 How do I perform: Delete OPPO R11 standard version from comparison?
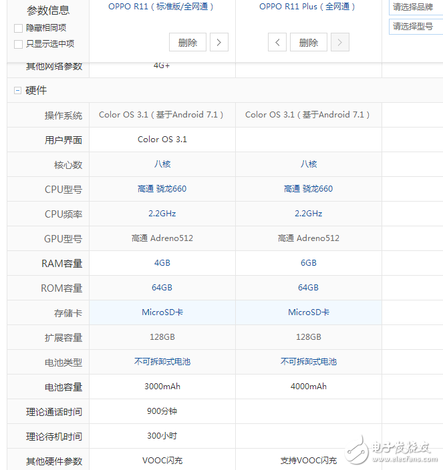click(x=188, y=43)
